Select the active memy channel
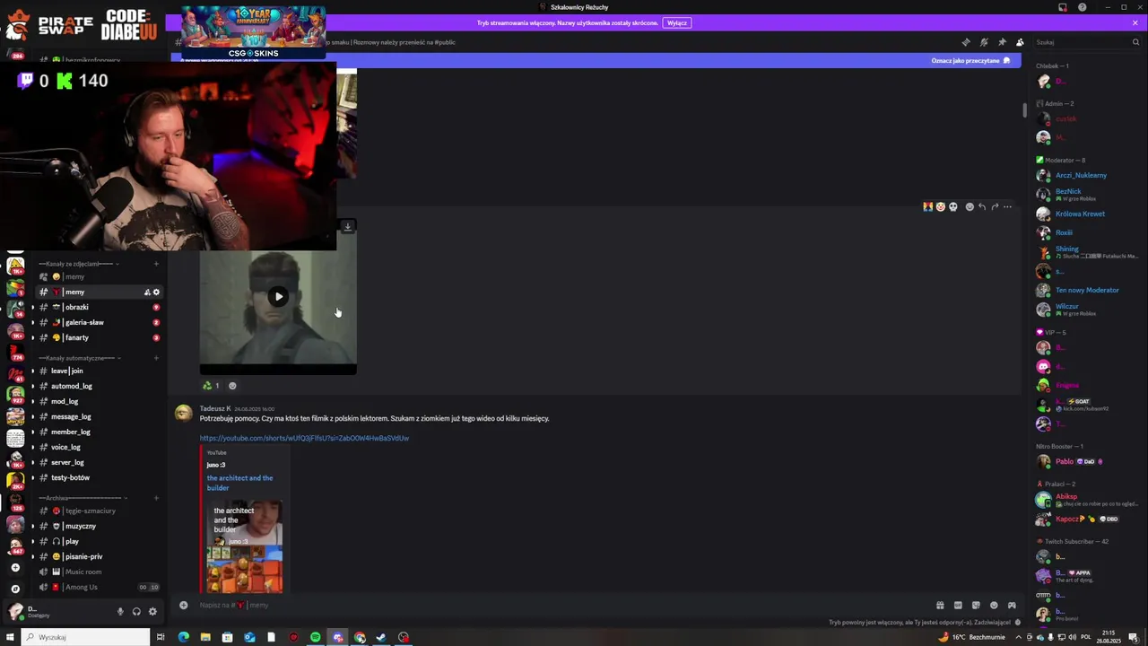Screen dimensions: 1148x646 tap(99, 292)
